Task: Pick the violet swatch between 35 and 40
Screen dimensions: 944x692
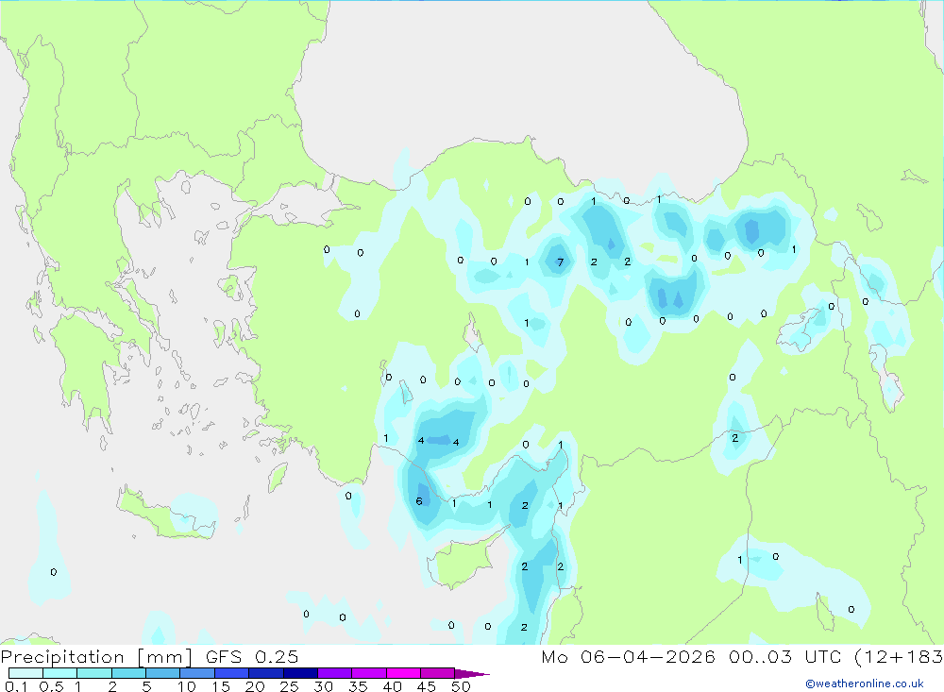Action: [369, 673]
